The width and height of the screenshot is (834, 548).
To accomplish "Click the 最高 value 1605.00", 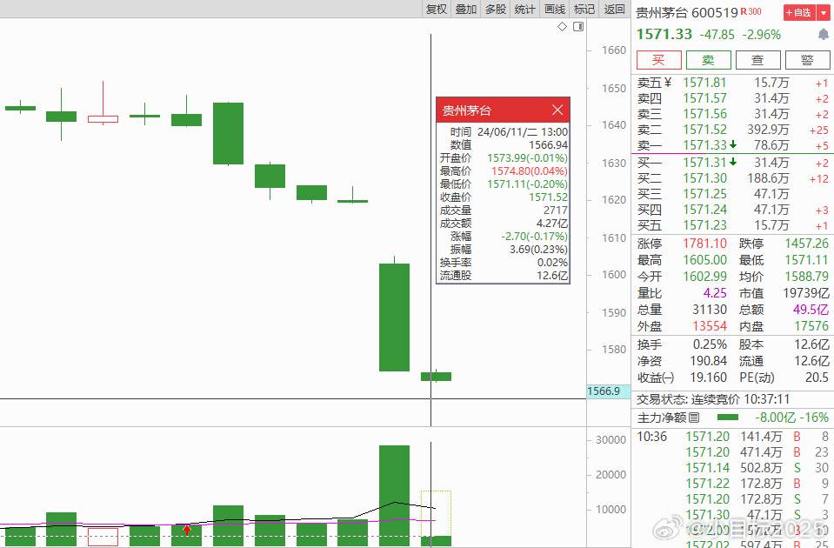I will (x=704, y=260).
